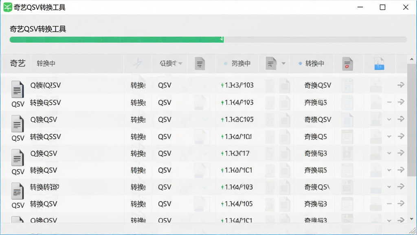Viewport: 417px width, 235px height.
Task: Click the scrollbar up arrow
Action: coord(412,59)
